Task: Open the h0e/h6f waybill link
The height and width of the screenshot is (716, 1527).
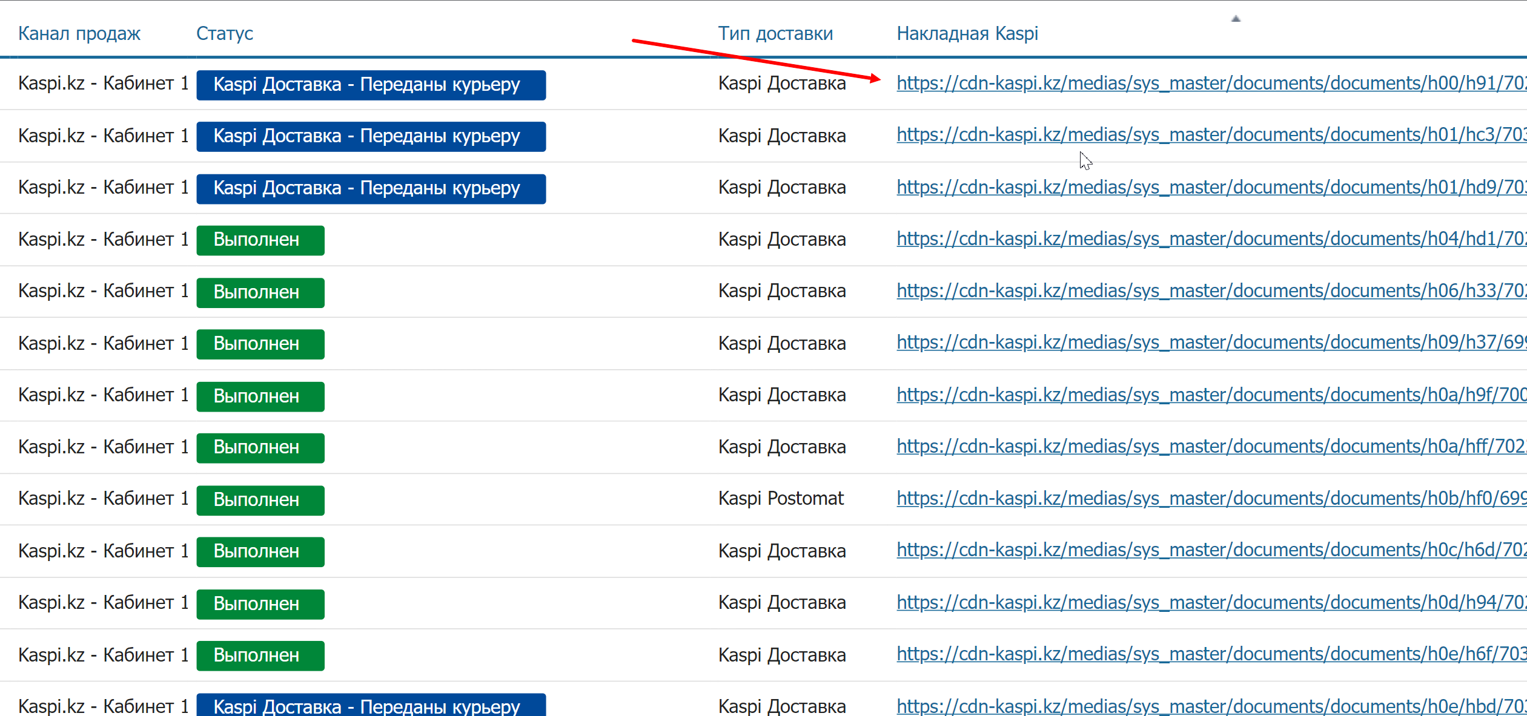Action: tap(1210, 654)
